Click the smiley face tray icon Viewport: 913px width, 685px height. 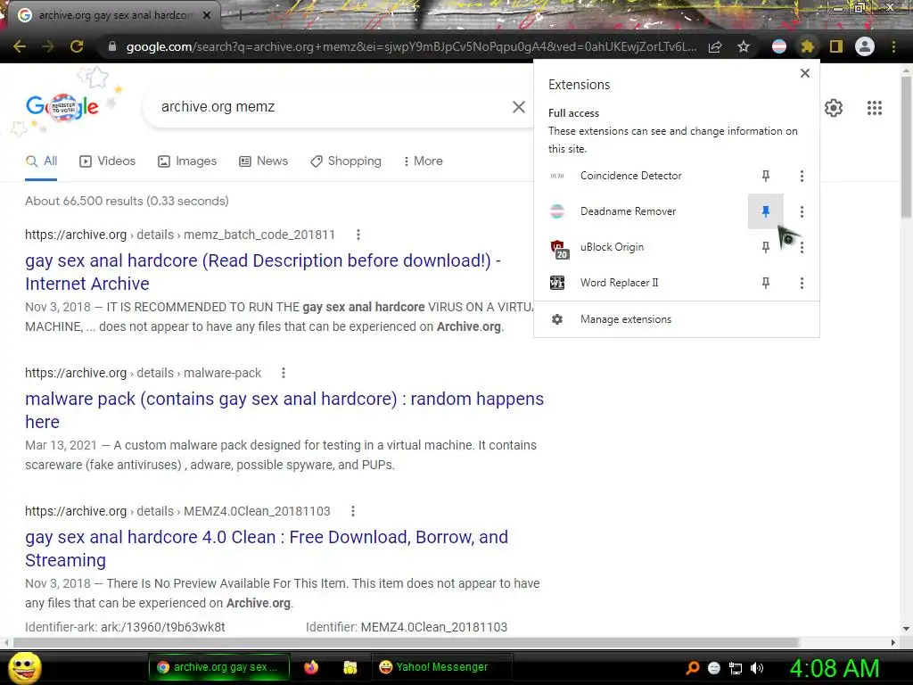[714, 668]
